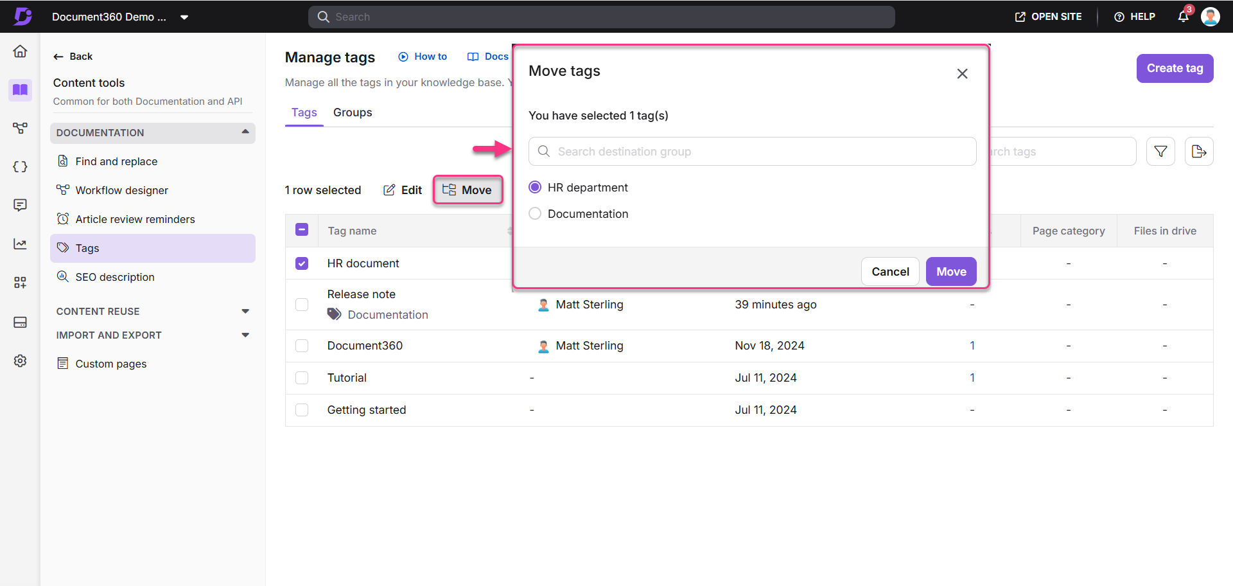Open the Home icon in left sidebar

pos(21,51)
